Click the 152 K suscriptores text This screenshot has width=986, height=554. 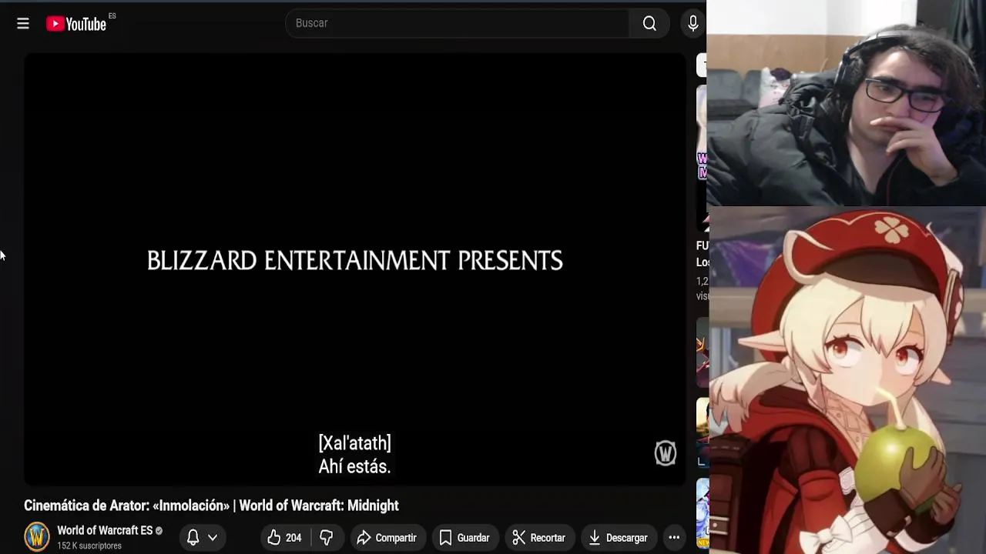pyautogui.click(x=89, y=546)
